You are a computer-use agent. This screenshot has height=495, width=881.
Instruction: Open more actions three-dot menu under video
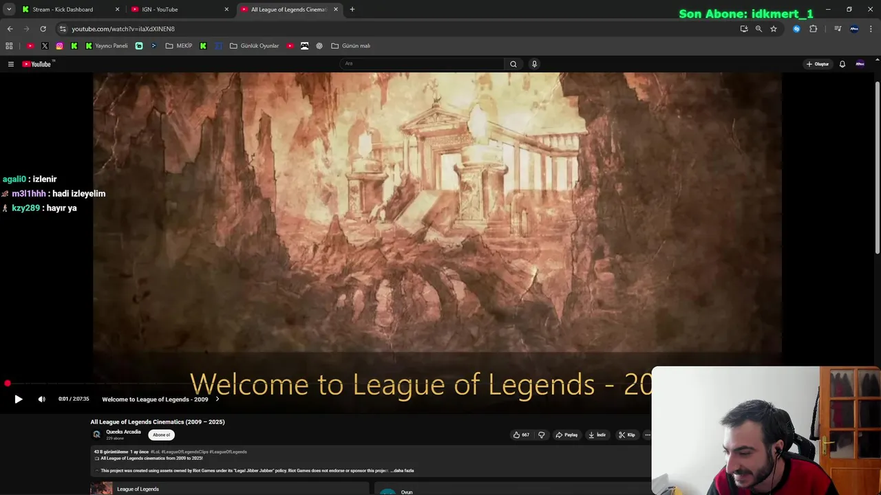tap(648, 434)
